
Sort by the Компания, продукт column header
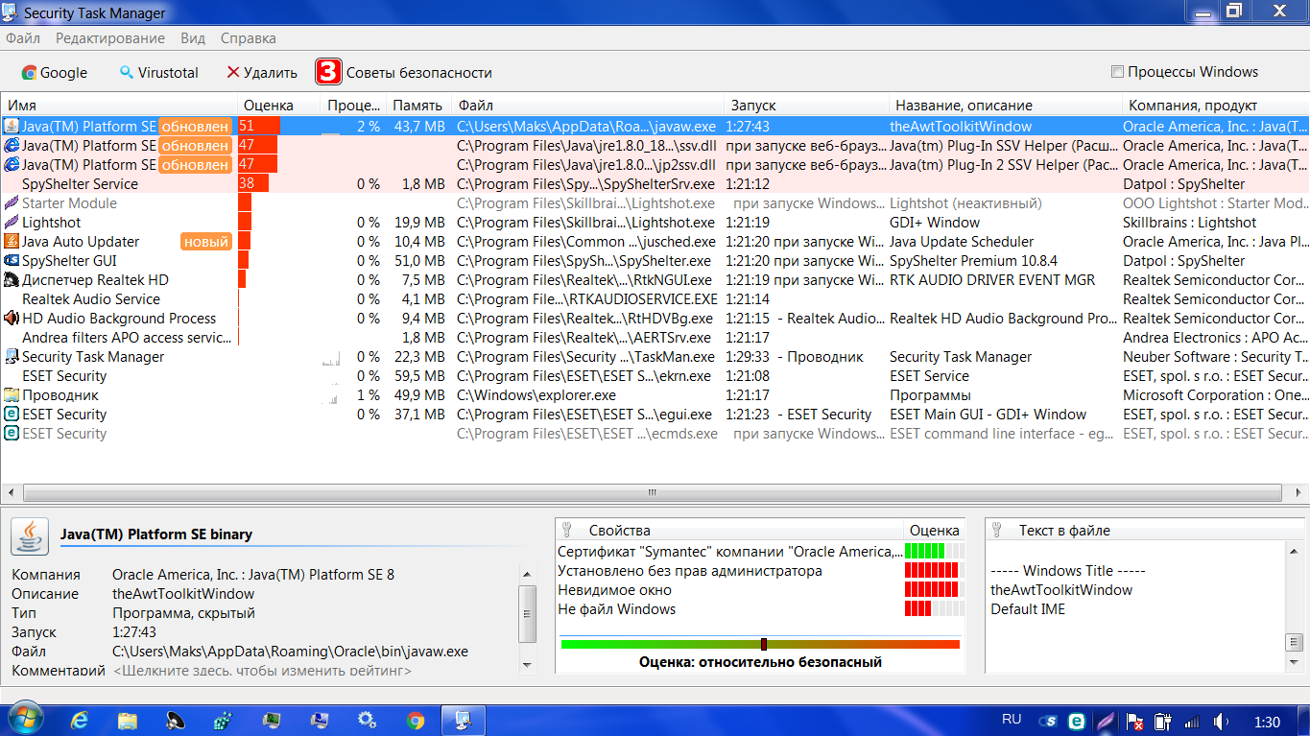[x=1215, y=106]
